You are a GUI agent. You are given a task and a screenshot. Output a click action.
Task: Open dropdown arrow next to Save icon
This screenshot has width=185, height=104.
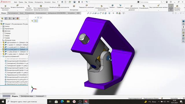click(77, 2)
